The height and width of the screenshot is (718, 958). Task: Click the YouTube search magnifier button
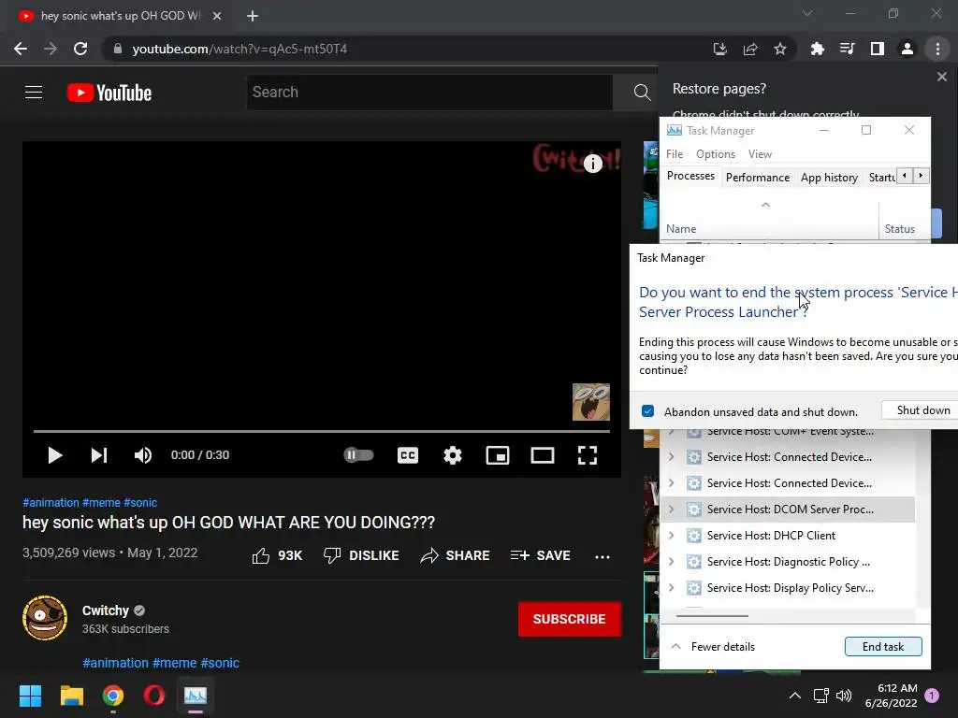pyautogui.click(x=642, y=93)
